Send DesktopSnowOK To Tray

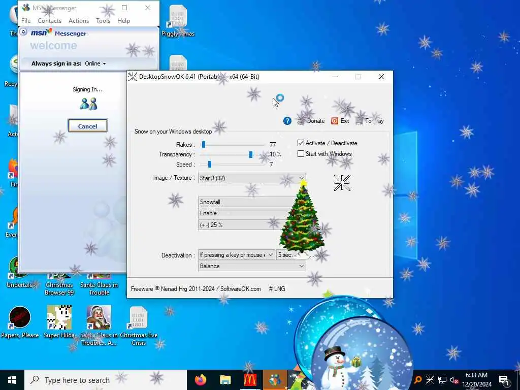tap(370, 121)
